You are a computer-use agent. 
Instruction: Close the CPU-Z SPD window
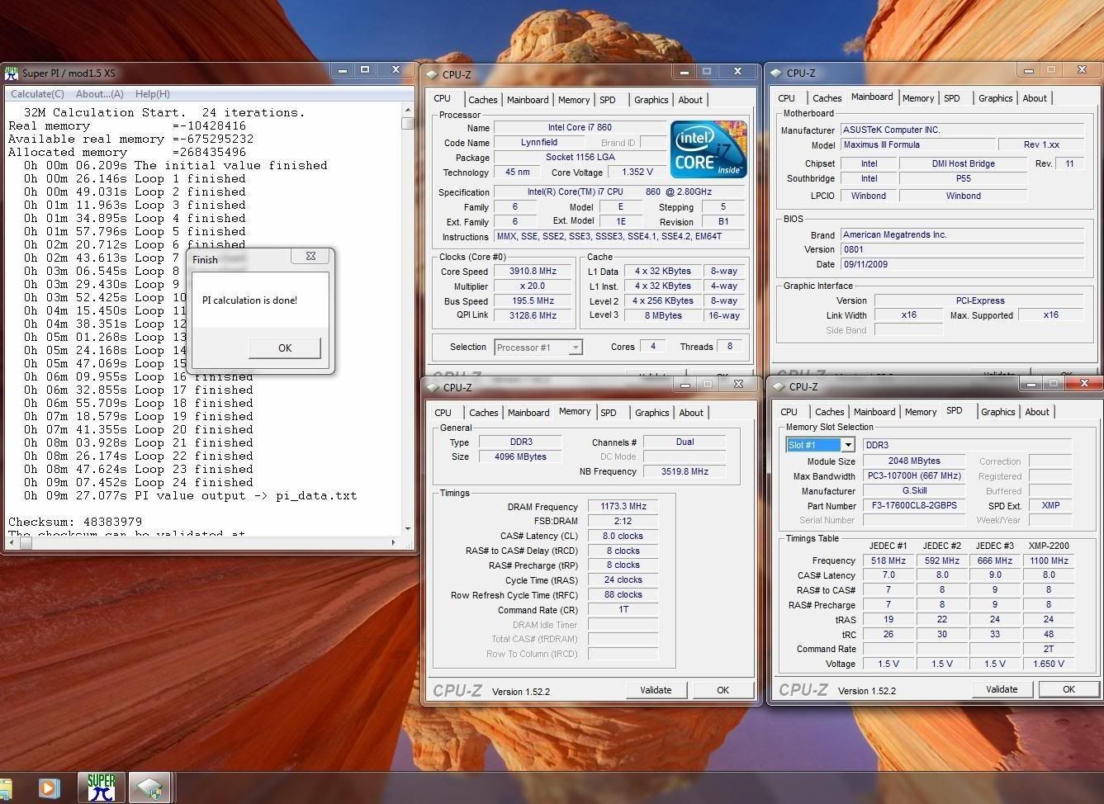(x=1084, y=384)
